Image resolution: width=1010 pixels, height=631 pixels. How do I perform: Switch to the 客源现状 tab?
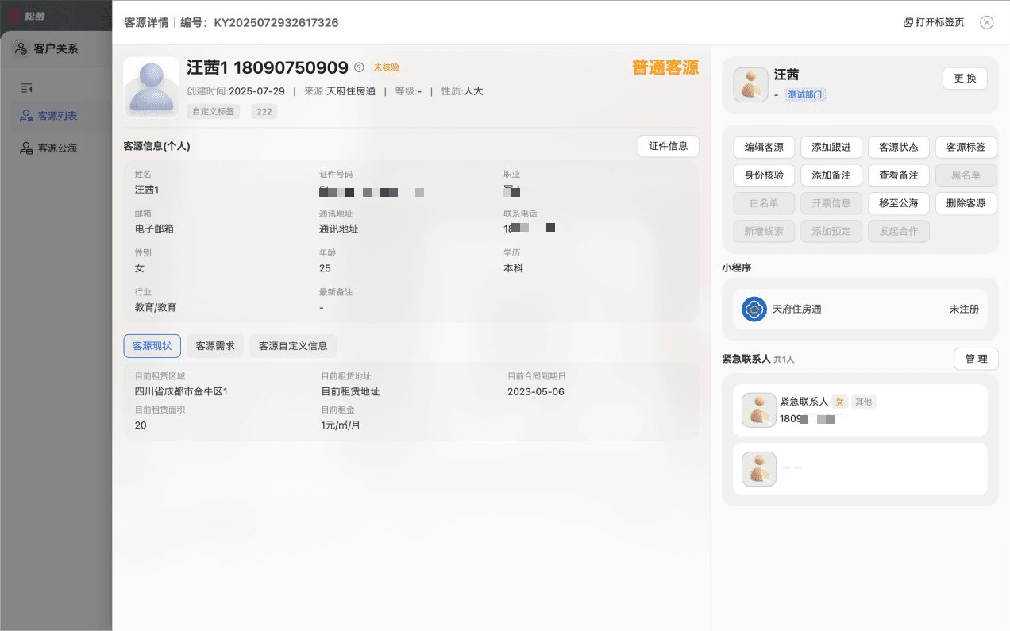(x=152, y=346)
